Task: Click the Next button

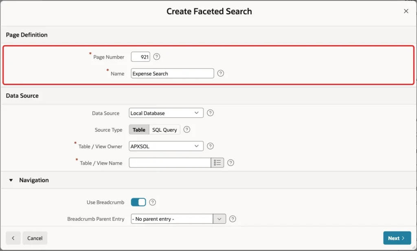Action: 397,238
